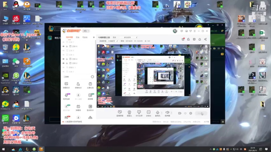The image size is (271, 152).
Task: Click the stream preview canvas
Action: click(153, 76)
